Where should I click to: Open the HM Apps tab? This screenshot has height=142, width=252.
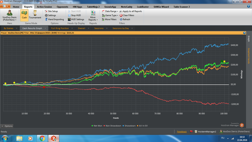tap(77, 7)
